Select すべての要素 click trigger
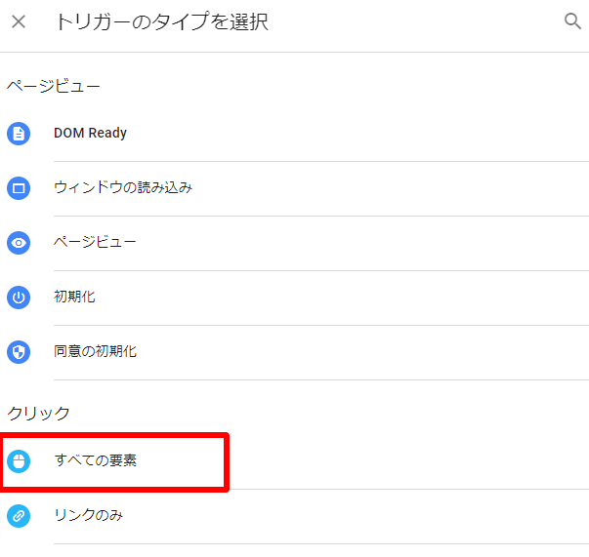This screenshot has height=557, width=589. tap(95, 460)
